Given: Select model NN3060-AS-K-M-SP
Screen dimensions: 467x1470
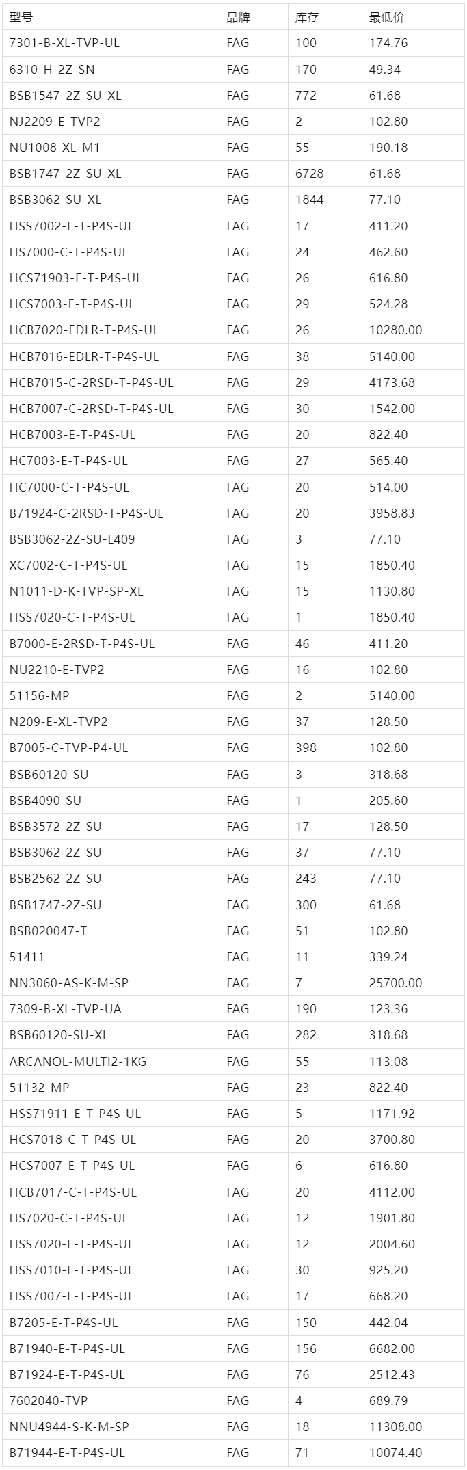Looking at the screenshot, I should point(69,983).
